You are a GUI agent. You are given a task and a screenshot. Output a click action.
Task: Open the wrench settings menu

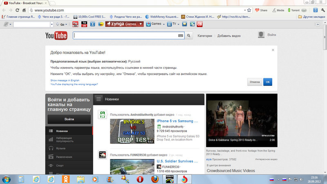click(x=323, y=10)
